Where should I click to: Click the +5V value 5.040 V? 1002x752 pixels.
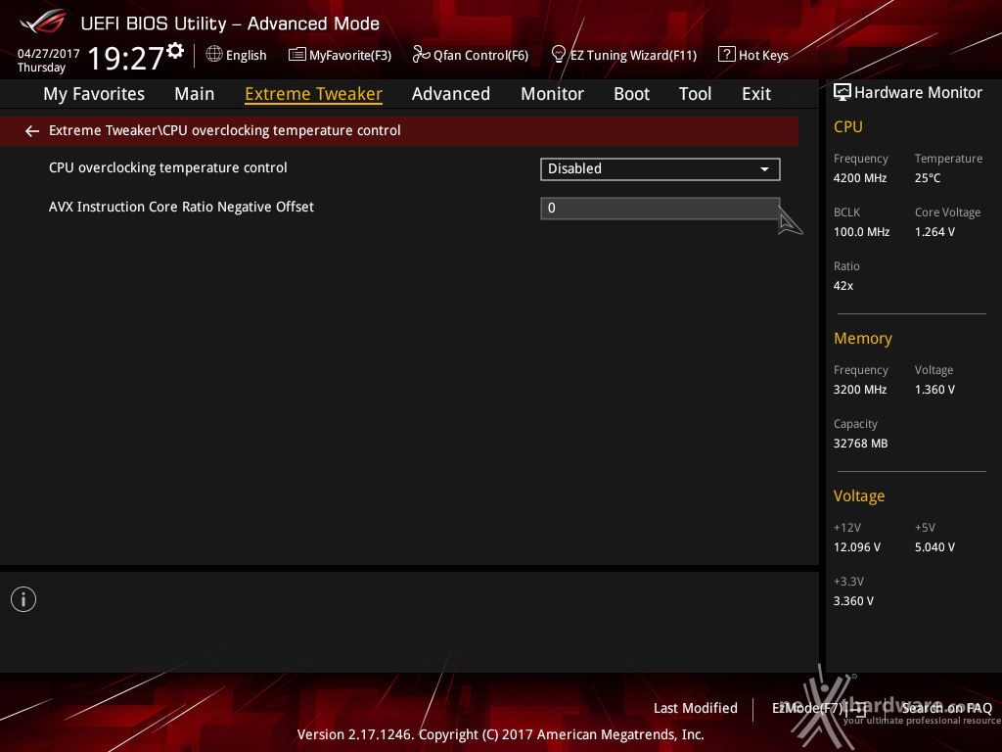tap(934, 547)
